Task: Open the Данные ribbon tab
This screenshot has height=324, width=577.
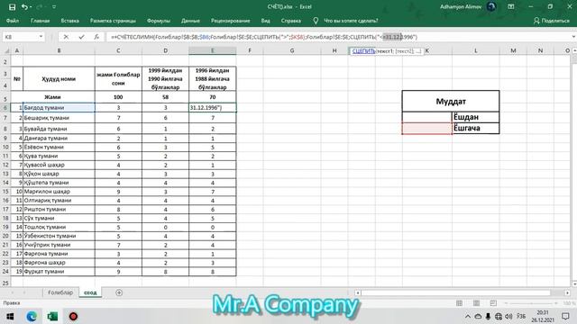Action: (x=190, y=21)
